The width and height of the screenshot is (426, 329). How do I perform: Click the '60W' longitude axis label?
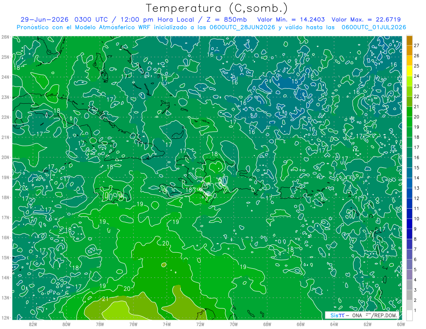tap(400, 324)
